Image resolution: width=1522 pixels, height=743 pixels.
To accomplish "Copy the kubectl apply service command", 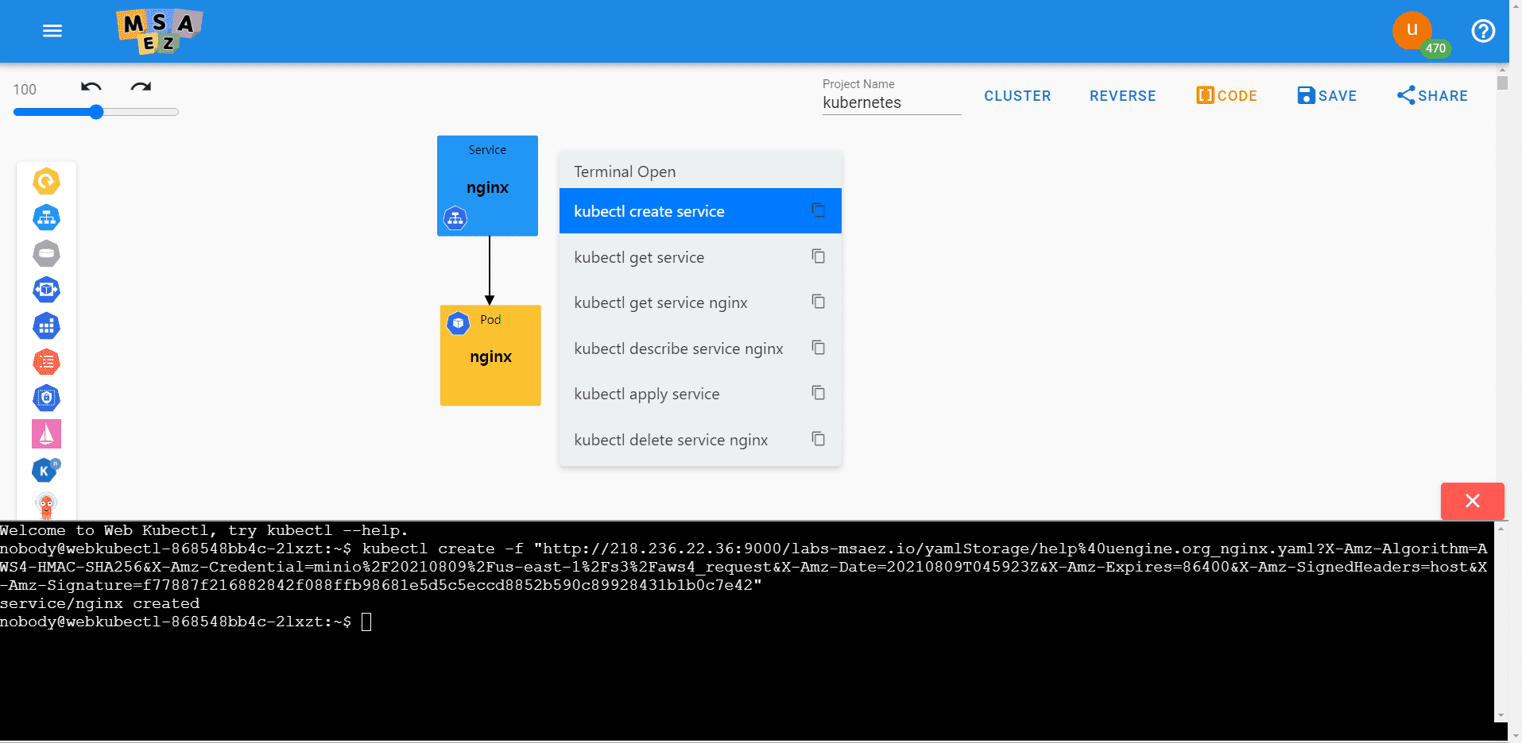I will (818, 393).
